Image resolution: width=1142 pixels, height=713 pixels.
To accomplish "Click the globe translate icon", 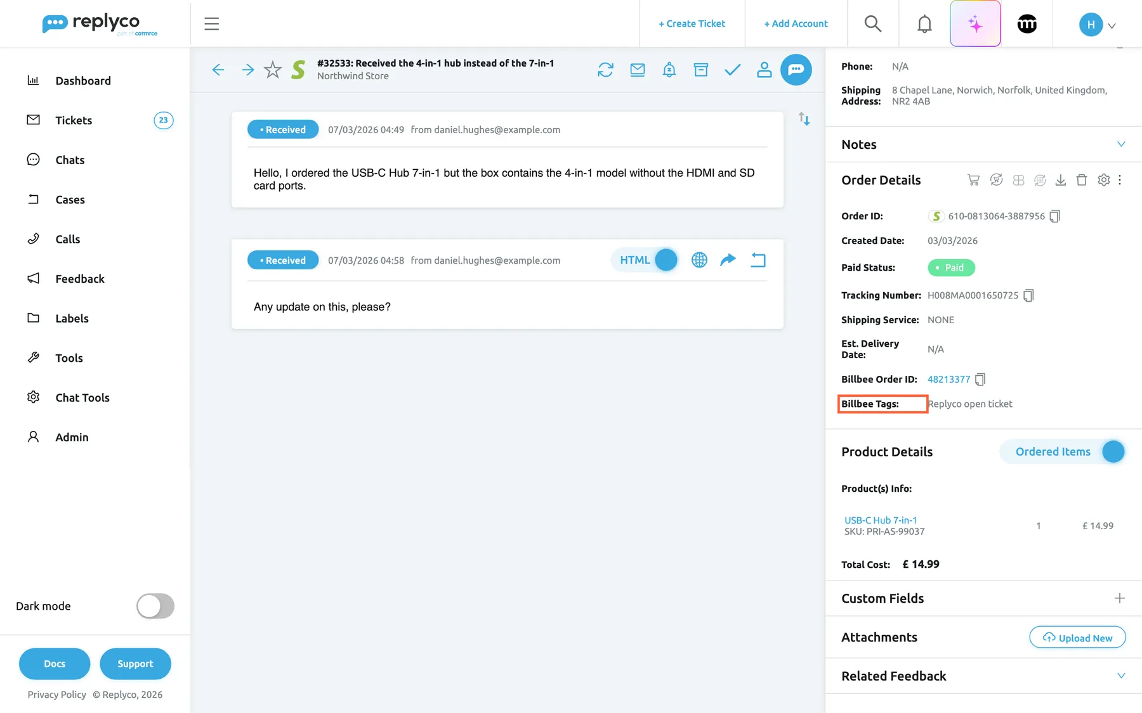I will [x=699, y=260].
